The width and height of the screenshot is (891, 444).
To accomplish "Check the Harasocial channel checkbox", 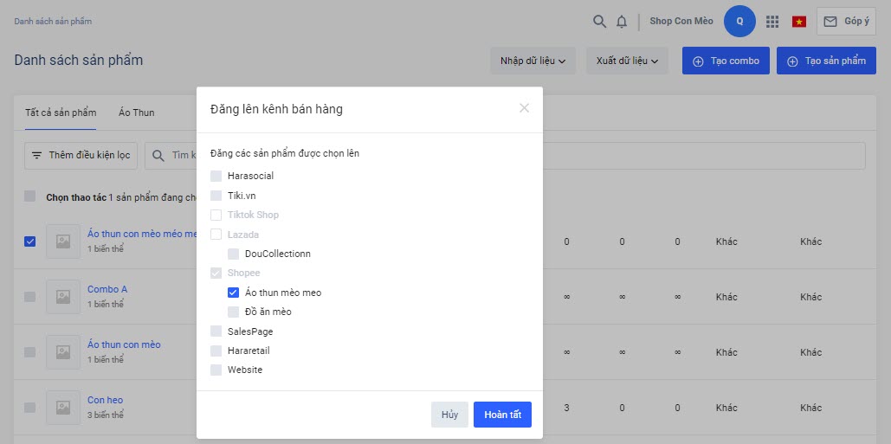I will coord(216,176).
